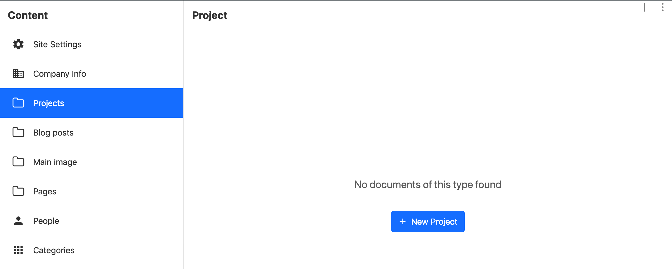Select Site Settings from the sidebar
The height and width of the screenshot is (269, 672).
tap(57, 44)
